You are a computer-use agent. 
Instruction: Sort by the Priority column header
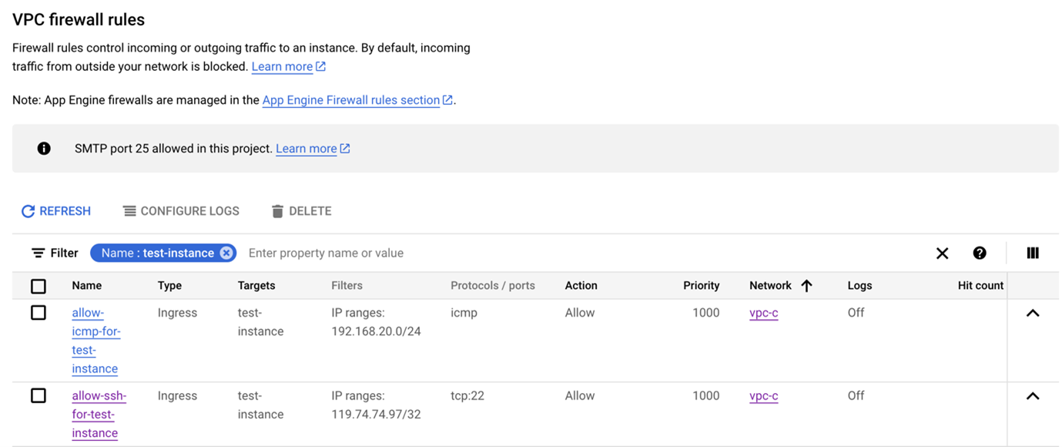pos(701,286)
